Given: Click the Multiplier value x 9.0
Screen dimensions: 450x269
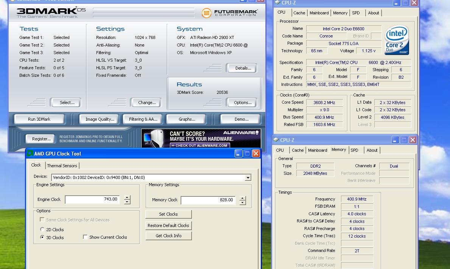Looking at the screenshot, I should click(324, 110).
